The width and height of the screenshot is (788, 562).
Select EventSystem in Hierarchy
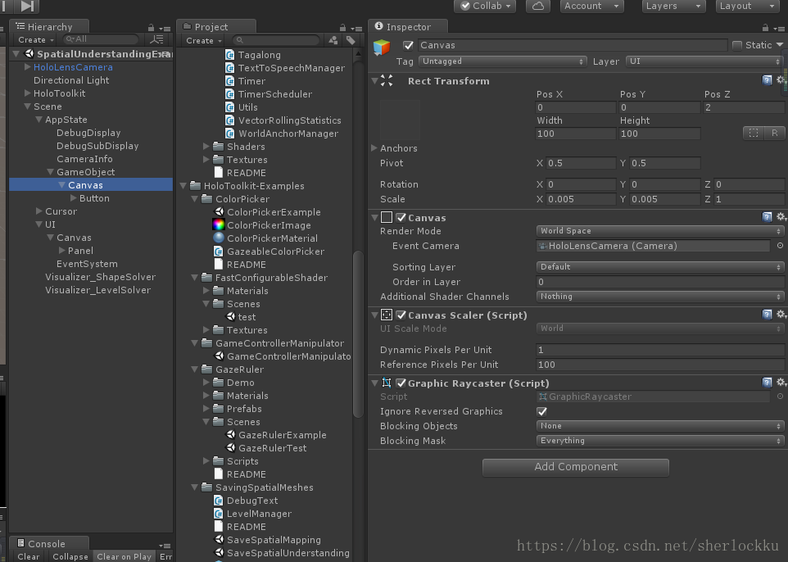pos(87,264)
